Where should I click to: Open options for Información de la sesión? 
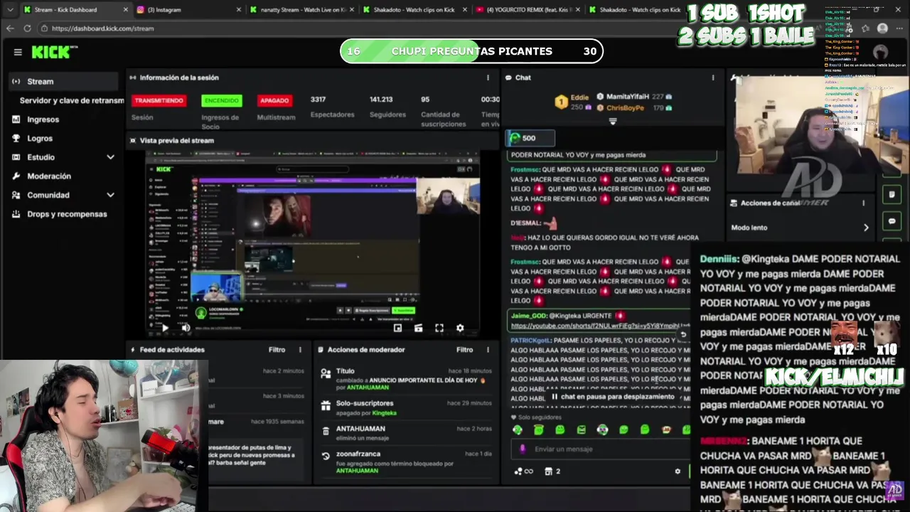(x=488, y=78)
